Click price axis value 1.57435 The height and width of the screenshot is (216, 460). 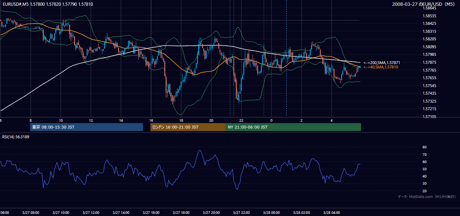click(x=430, y=93)
